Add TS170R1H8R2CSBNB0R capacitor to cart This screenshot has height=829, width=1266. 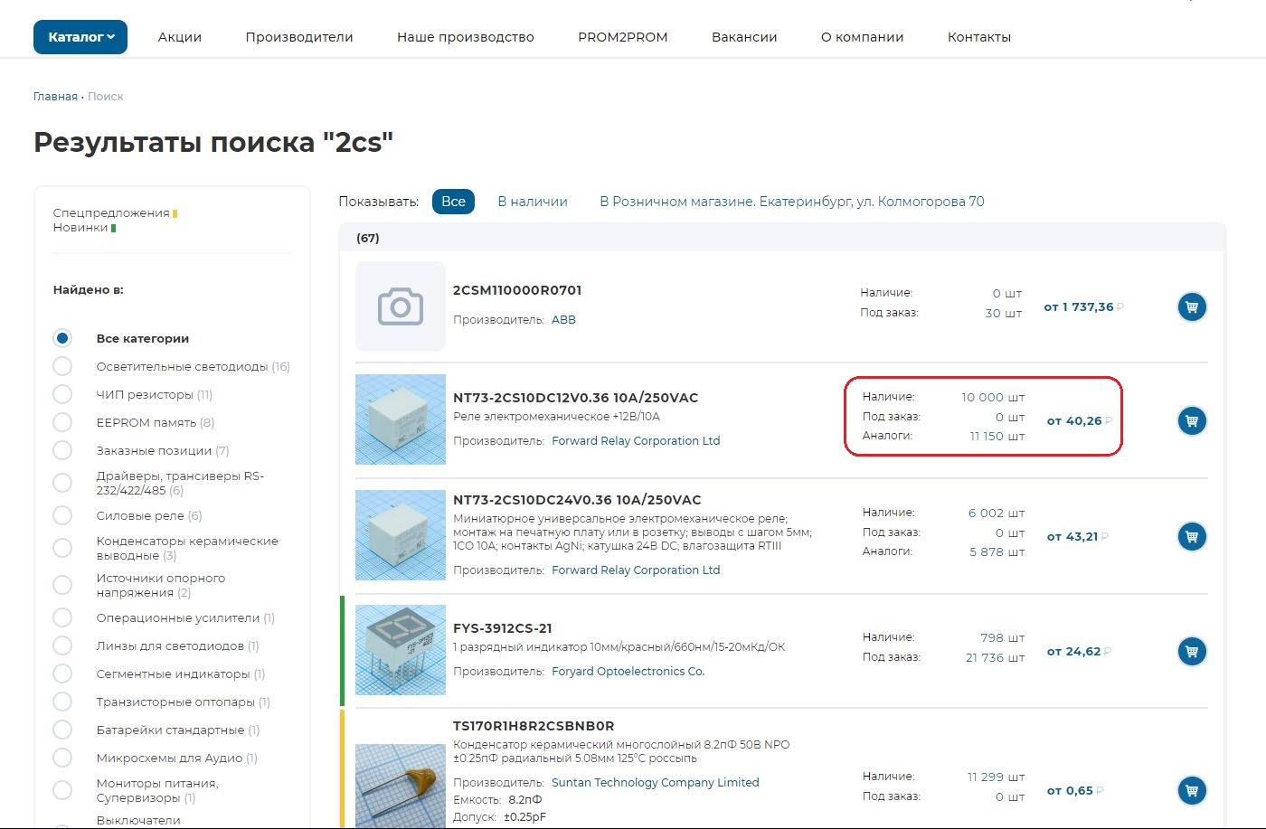click(1192, 791)
